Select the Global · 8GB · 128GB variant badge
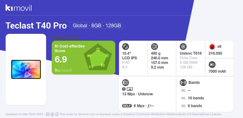Screen dimensions: 243x118 click(97, 25)
